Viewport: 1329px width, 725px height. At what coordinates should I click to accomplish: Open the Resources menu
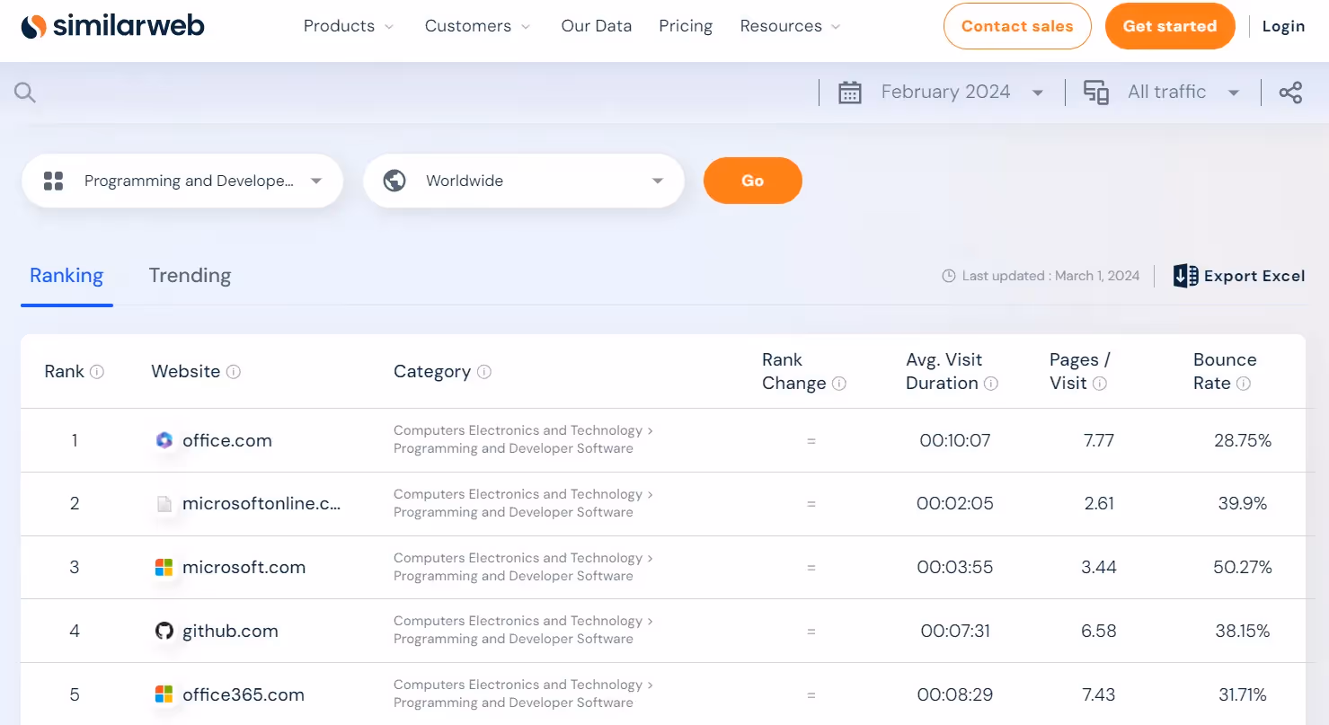pos(781,26)
